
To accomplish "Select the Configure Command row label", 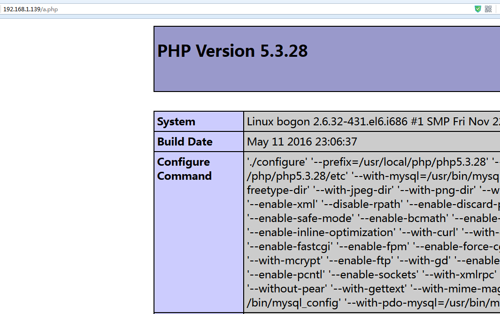I will click(x=184, y=169).
